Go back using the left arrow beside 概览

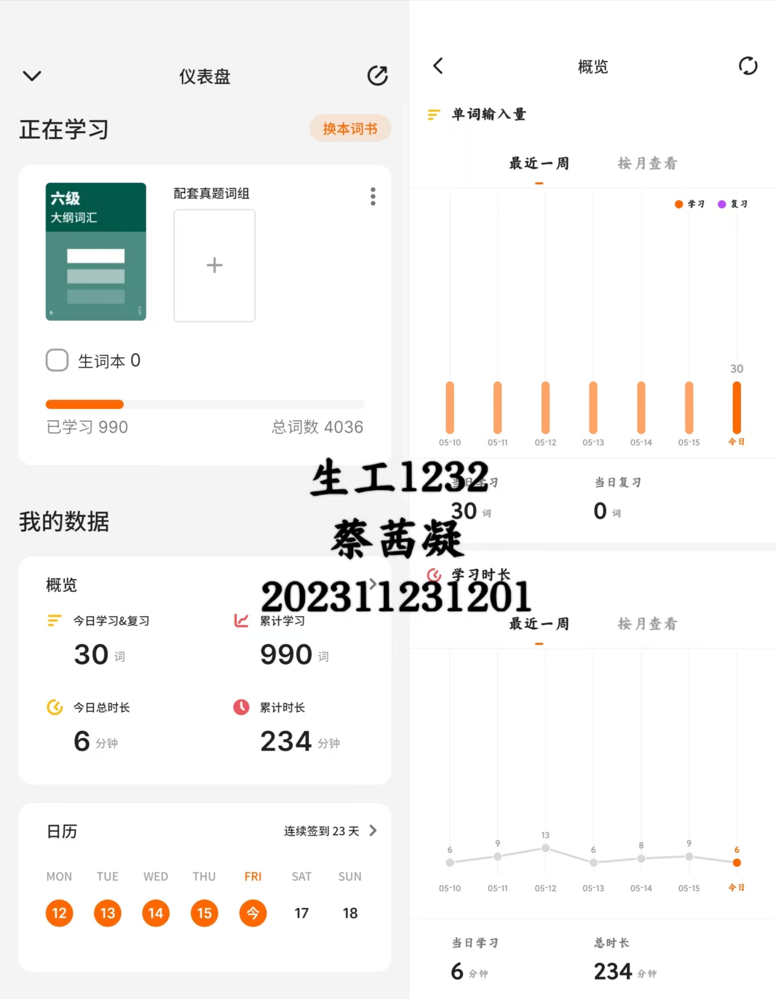coord(438,66)
